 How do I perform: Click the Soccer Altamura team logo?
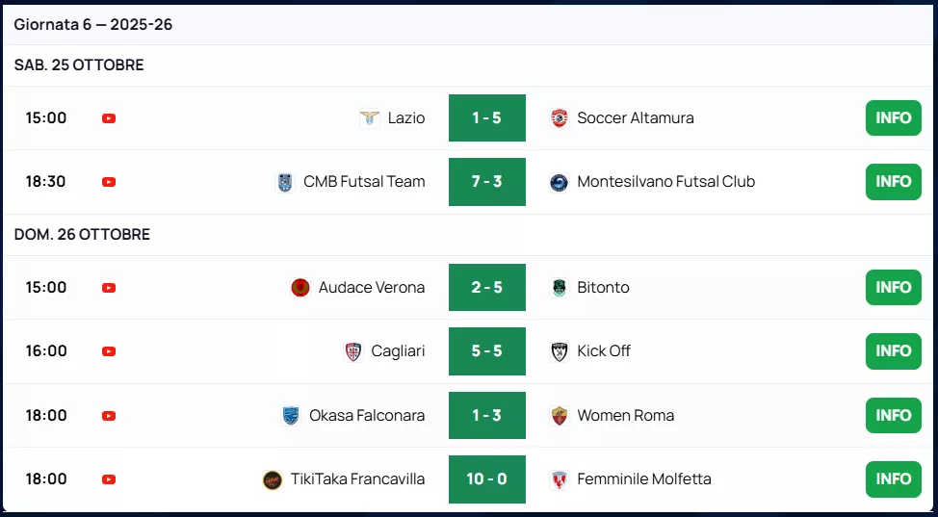[559, 118]
